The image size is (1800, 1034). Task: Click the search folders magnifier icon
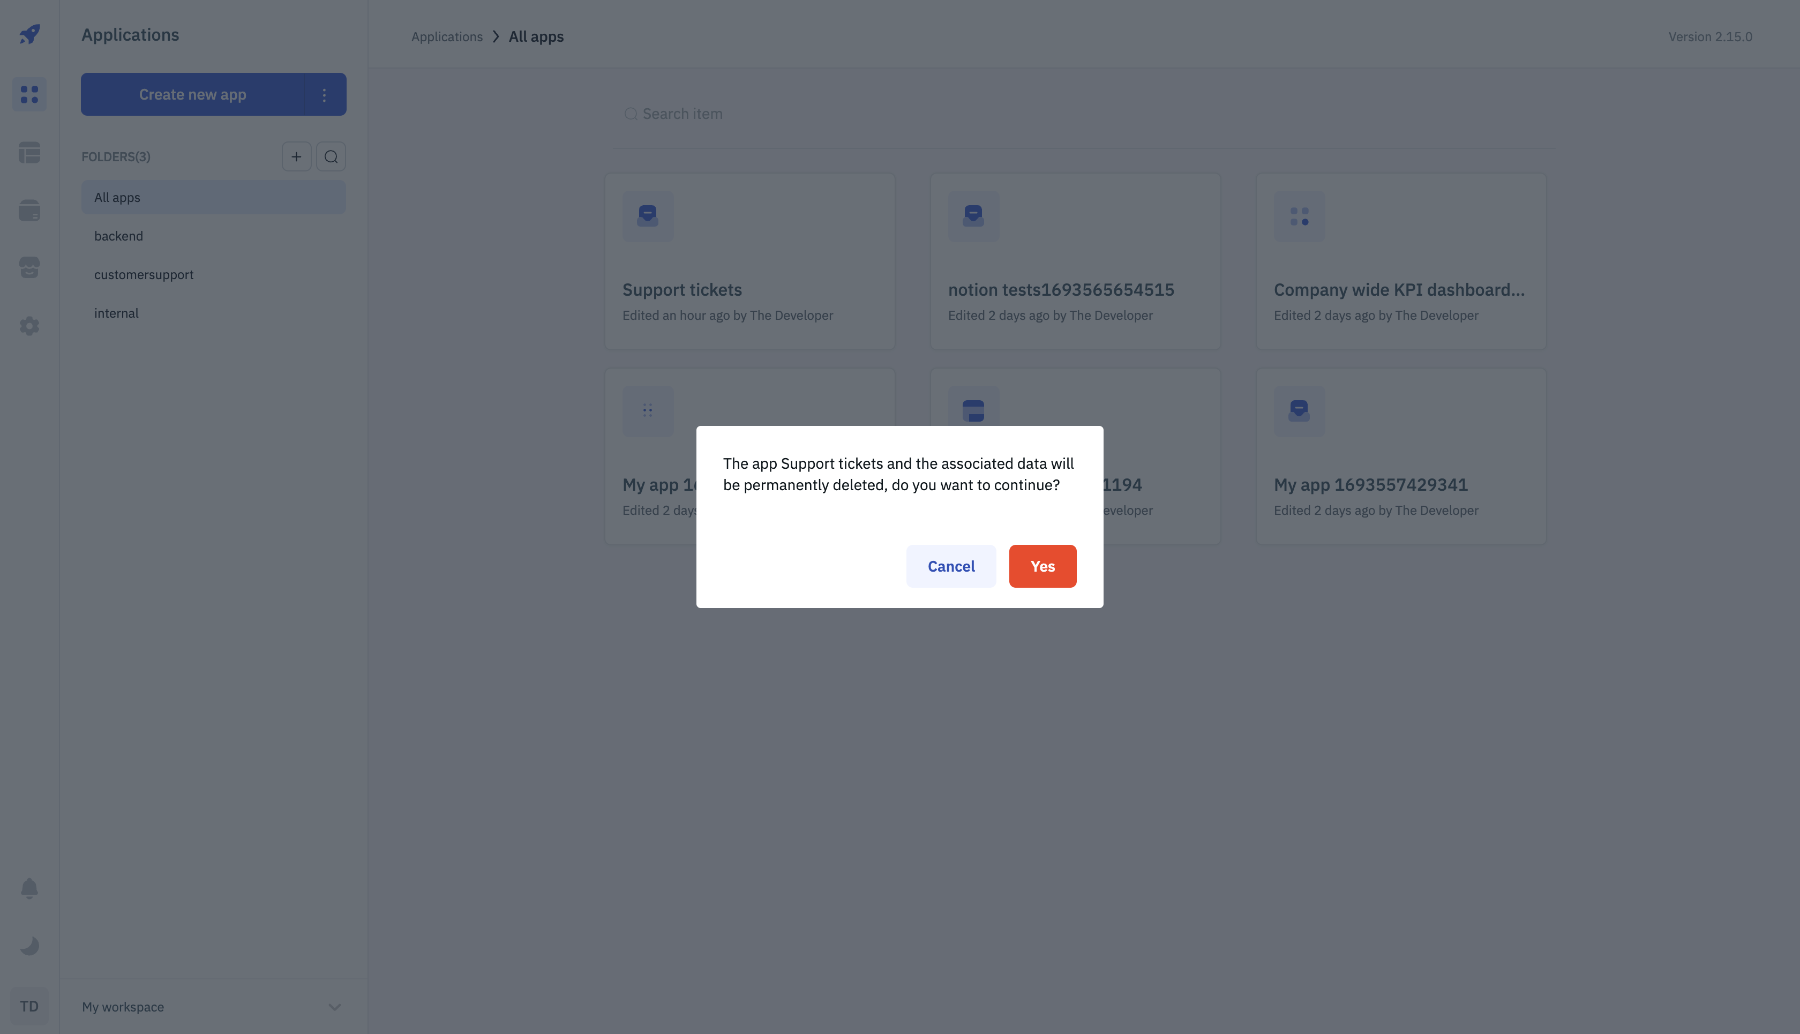coord(331,157)
